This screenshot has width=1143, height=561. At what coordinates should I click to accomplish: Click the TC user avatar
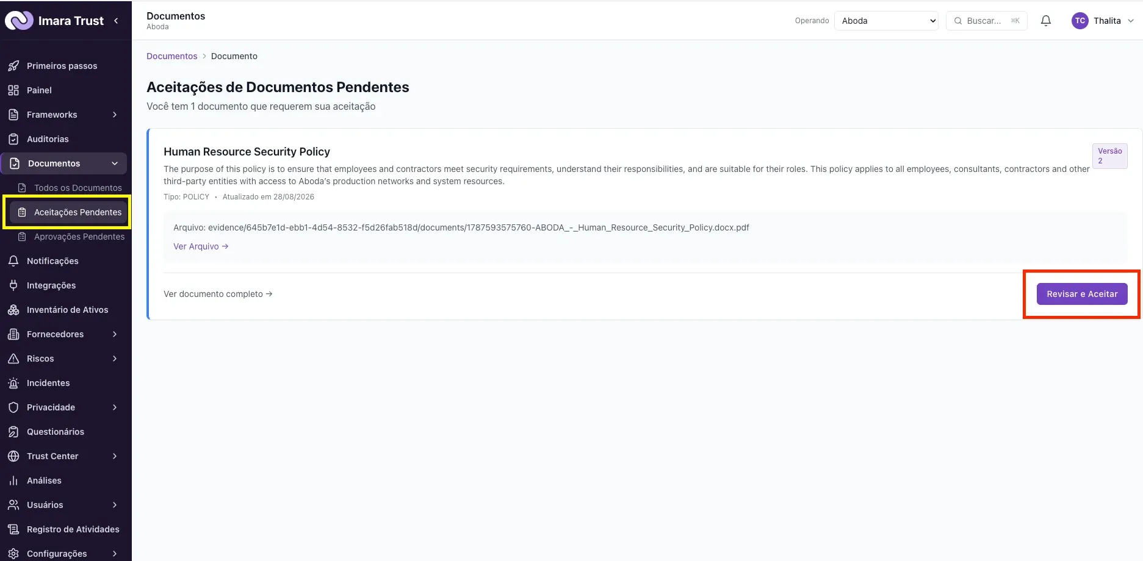coord(1080,21)
